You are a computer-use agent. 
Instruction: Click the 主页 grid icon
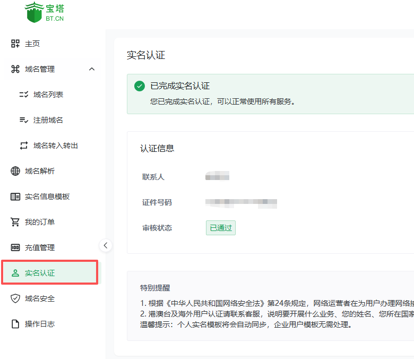tap(15, 44)
